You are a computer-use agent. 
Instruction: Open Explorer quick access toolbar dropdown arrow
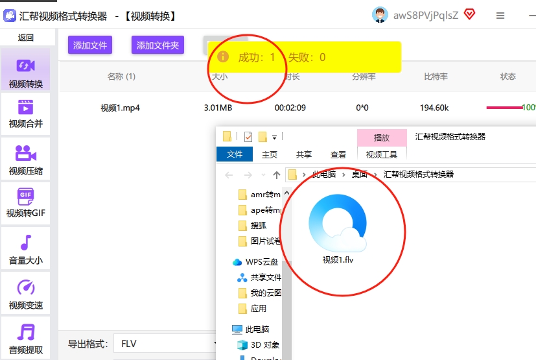(x=274, y=138)
